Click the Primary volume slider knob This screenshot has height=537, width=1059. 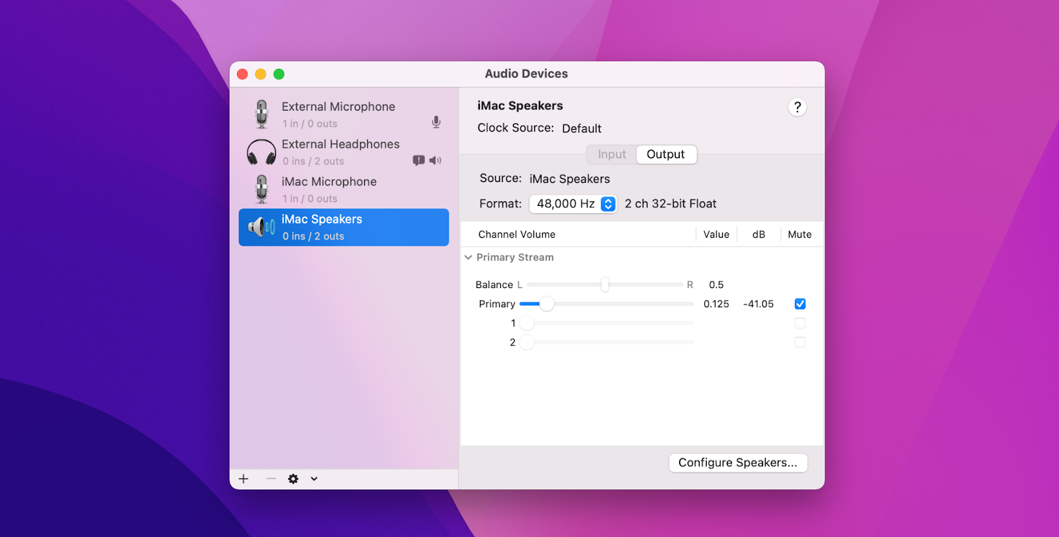547,304
